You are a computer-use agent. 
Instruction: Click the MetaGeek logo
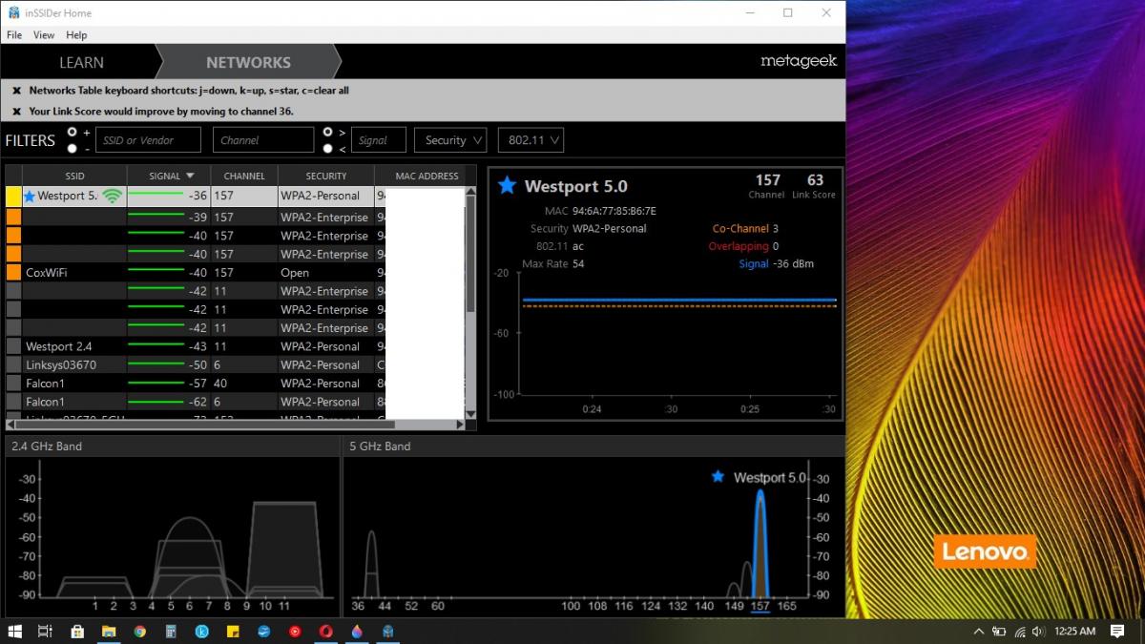click(x=799, y=61)
